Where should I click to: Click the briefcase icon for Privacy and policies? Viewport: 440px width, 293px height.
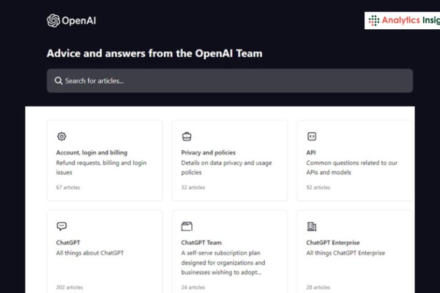tap(186, 137)
